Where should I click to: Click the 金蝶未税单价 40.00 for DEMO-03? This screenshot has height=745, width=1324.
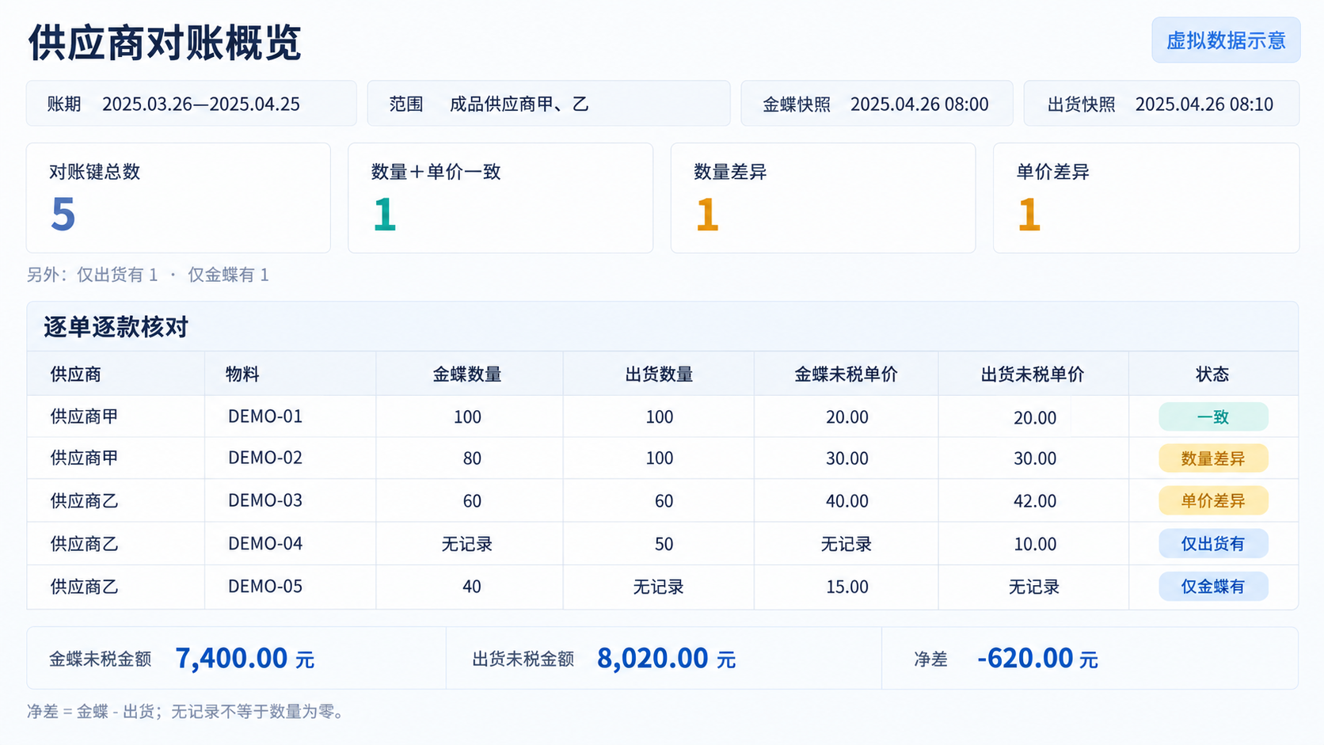[847, 501]
